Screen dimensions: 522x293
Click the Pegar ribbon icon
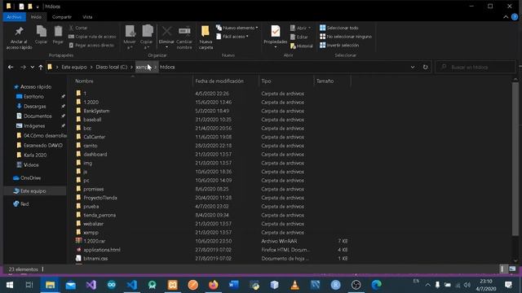click(x=58, y=34)
